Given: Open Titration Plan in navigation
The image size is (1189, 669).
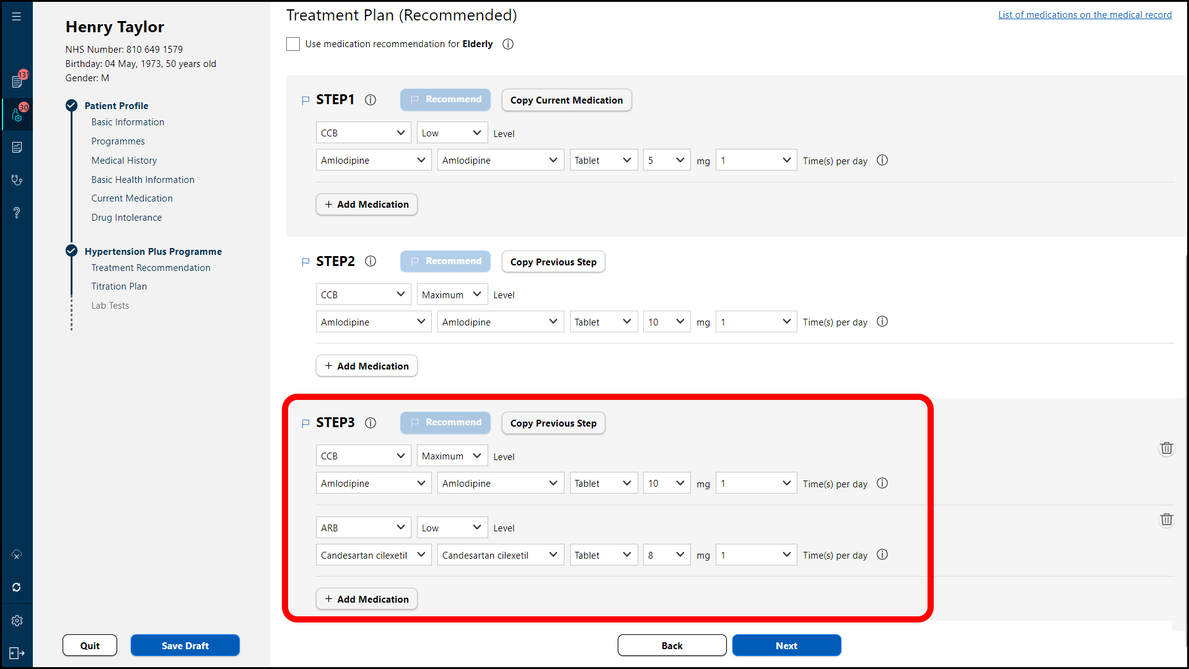Looking at the screenshot, I should (x=119, y=286).
